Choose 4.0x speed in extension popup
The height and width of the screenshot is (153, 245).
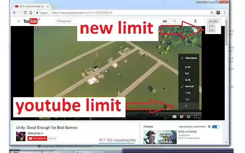click(211, 30)
